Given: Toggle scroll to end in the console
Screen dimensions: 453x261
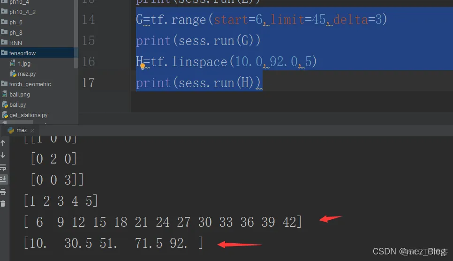Looking at the screenshot, I should [3, 179].
